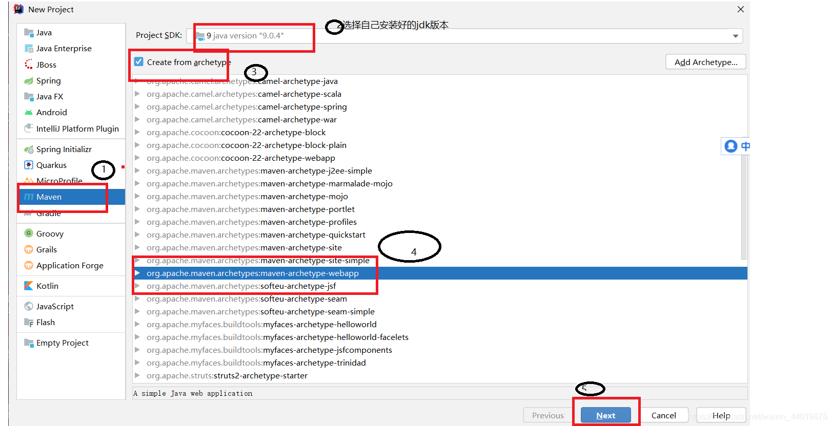Choose the Java Enterprise icon
This screenshot has height=426, width=832.
[x=29, y=48]
